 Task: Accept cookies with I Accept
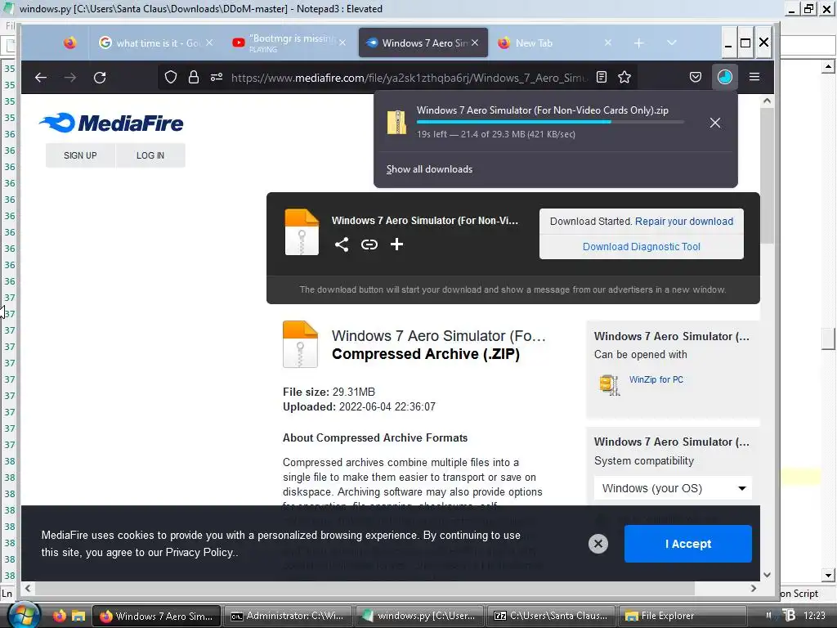pos(688,544)
